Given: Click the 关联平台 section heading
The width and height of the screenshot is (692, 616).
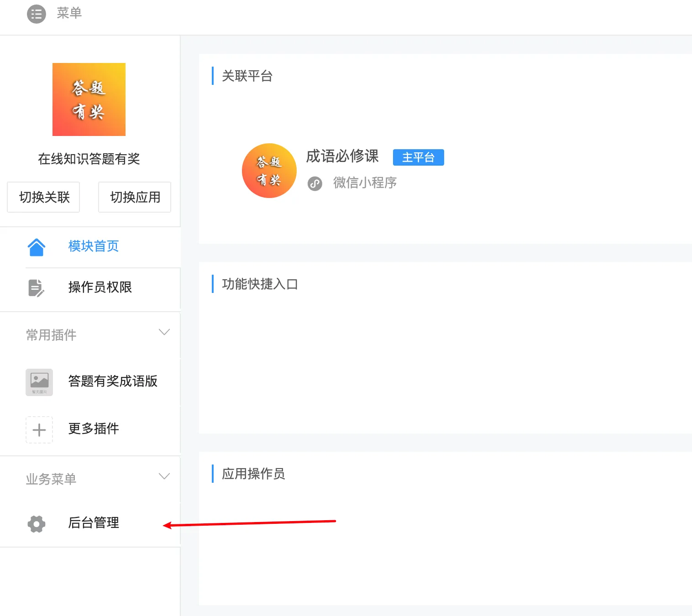Looking at the screenshot, I should (247, 76).
